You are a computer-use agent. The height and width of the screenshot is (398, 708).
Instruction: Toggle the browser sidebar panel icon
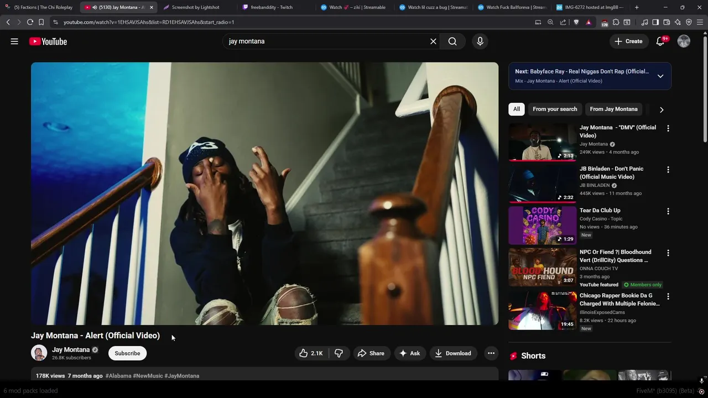pyautogui.click(x=655, y=22)
